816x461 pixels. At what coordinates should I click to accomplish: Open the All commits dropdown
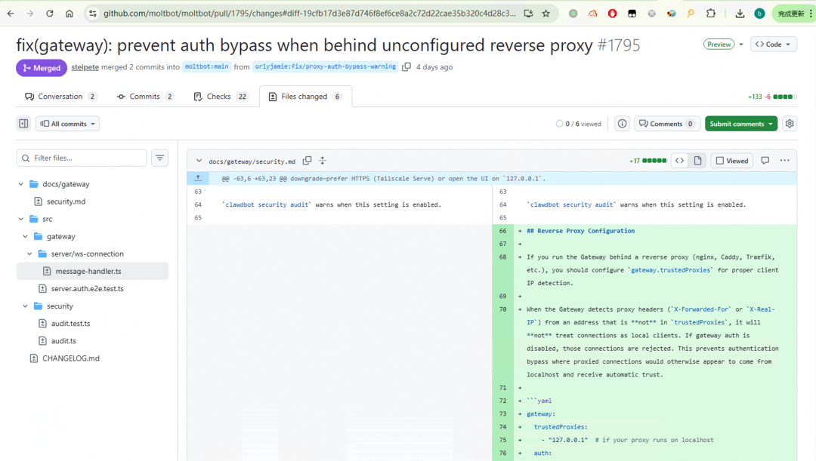pyautogui.click(x=67, y=124)
